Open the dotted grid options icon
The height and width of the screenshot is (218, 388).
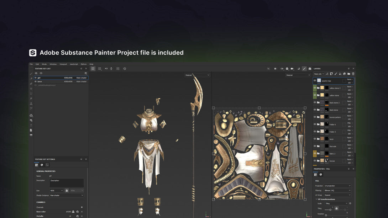[x=99, y=69]
